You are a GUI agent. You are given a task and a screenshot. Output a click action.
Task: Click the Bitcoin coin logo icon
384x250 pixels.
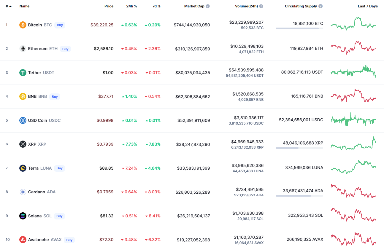(23, 25)
